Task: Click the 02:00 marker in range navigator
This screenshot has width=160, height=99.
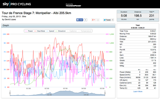Action: coord(49,95)
